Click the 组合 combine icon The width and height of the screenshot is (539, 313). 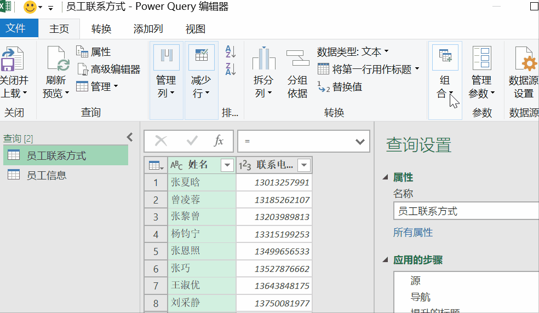click(x=445, y=57)
